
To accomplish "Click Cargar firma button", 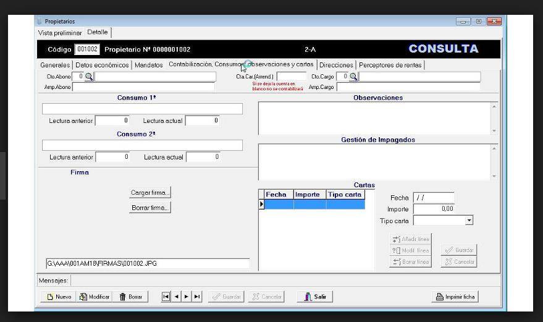I will (x=150, y=192).
